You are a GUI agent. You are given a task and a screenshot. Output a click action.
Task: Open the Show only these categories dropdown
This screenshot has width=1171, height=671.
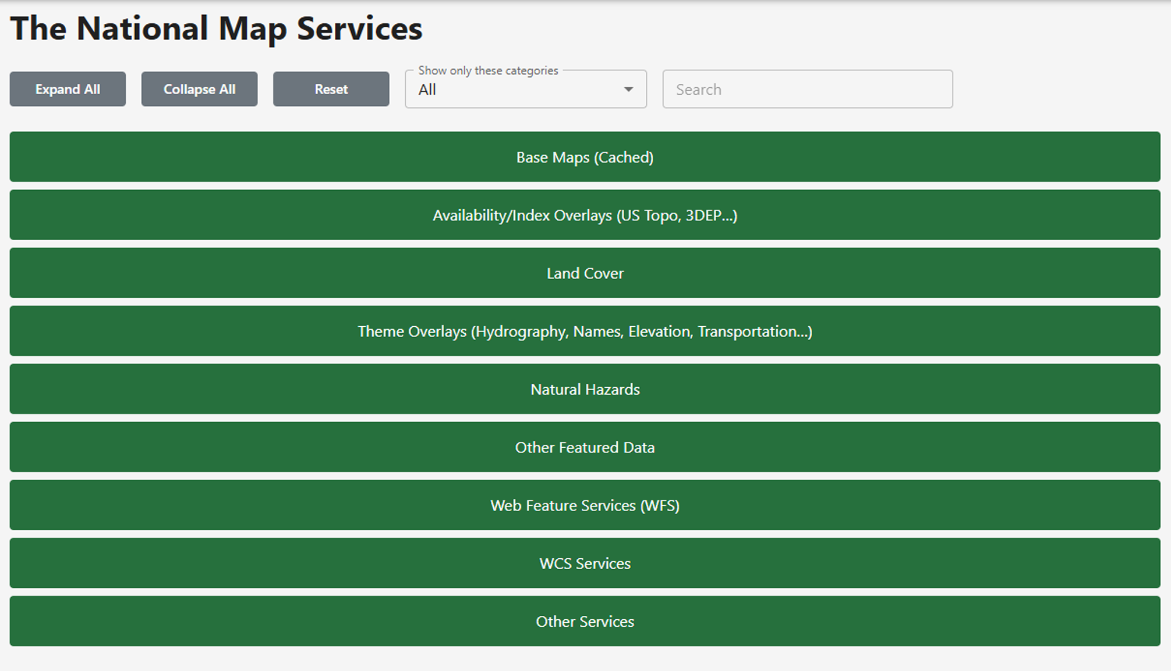[x=525, y=90]
